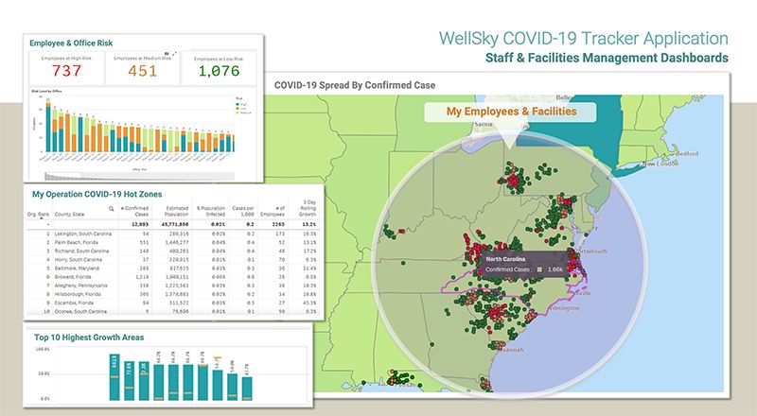Select the Hillsborough, Florida row
Screen dimensions: 757x416
(172, 294)
